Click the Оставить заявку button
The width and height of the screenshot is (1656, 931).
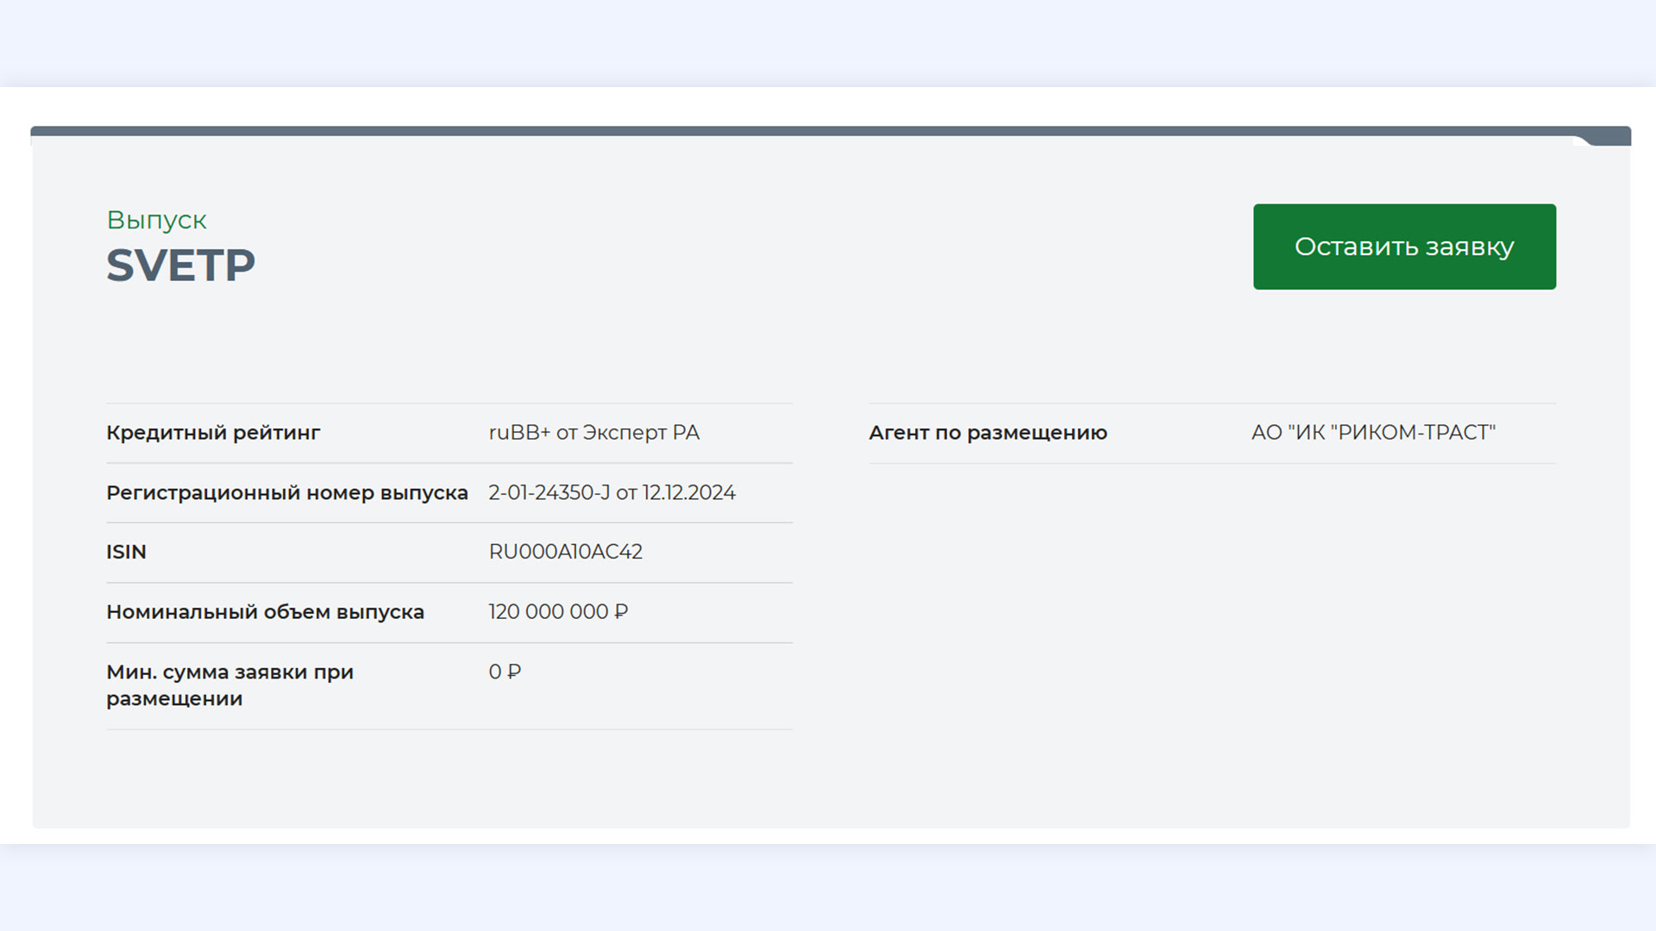tap(1403, 247)
